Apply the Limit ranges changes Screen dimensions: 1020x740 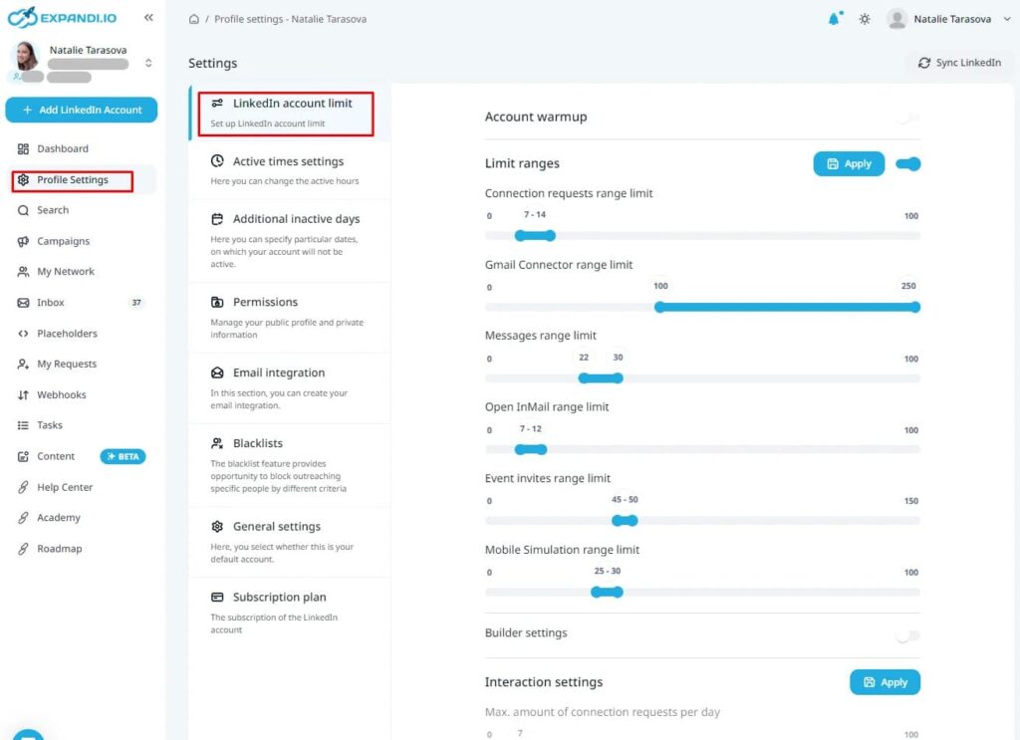[x=849, y=164]
